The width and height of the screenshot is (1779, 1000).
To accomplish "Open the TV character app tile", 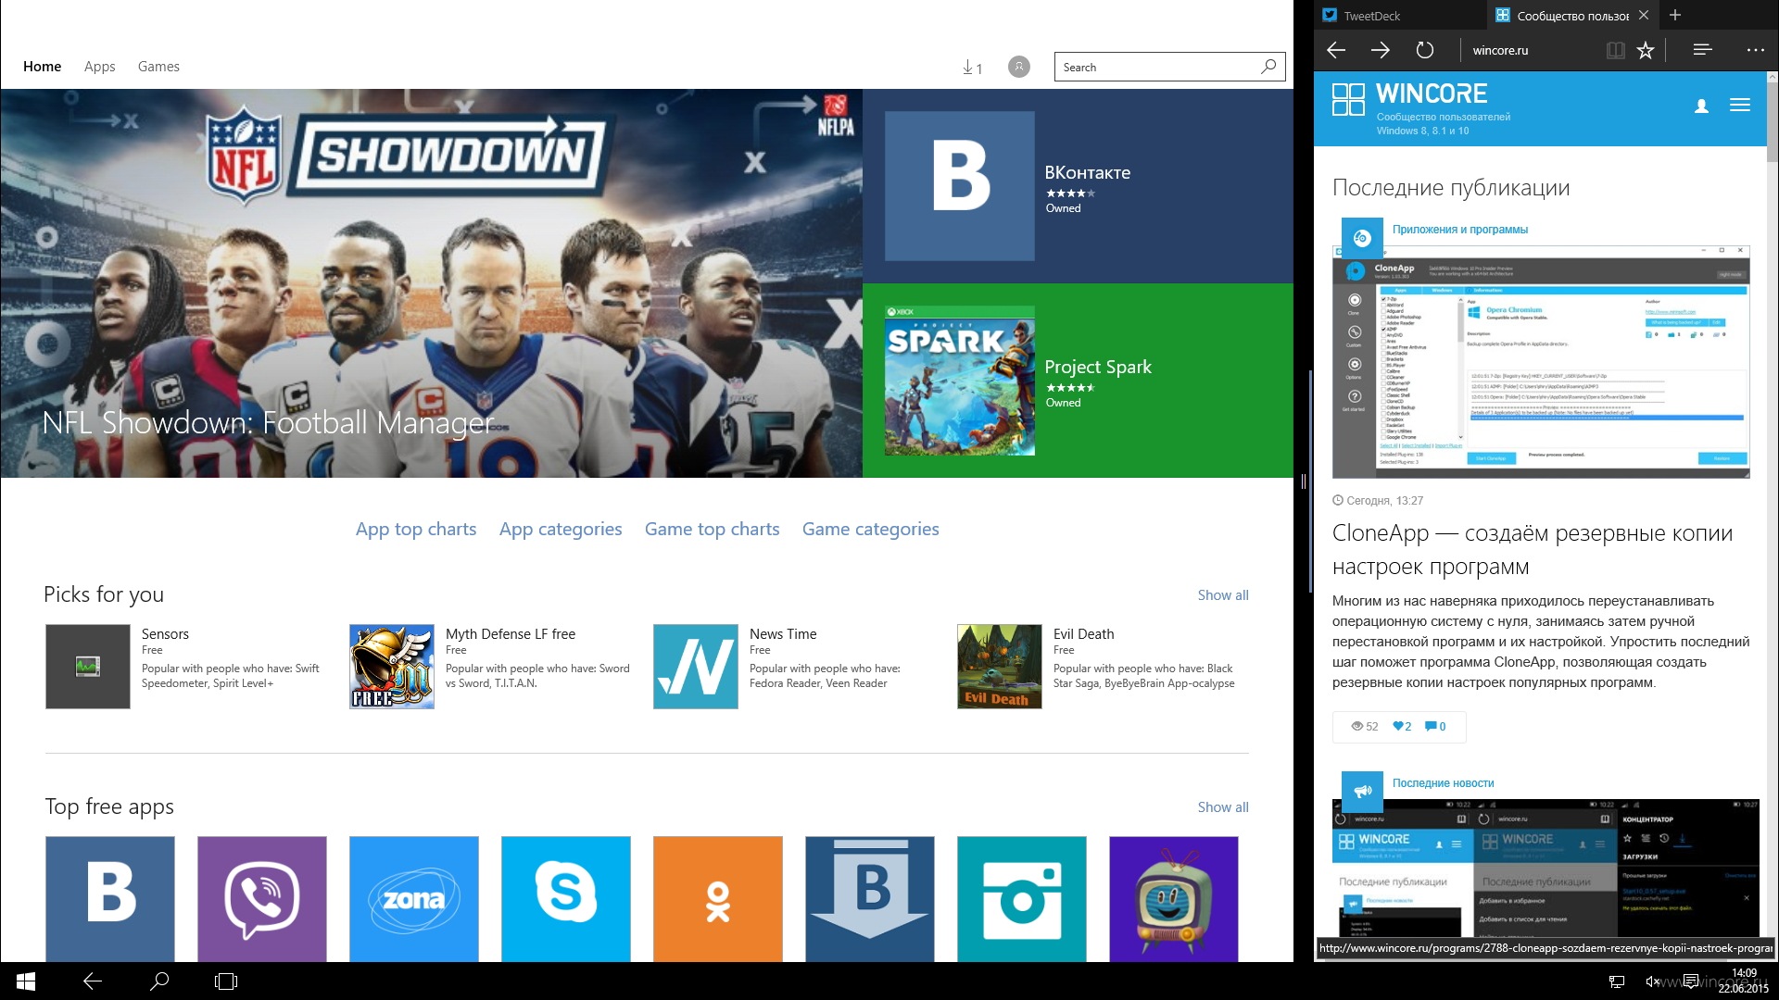I will (x=1174, y=898).
